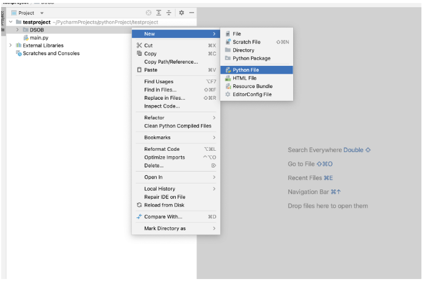
Task: Click the Project view window icon in header
Action: click(x=14, y=13)
